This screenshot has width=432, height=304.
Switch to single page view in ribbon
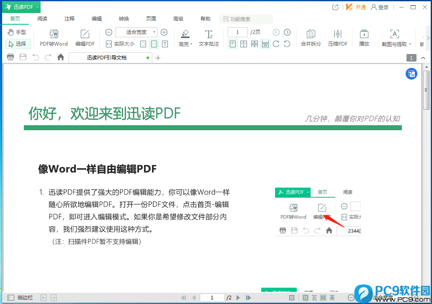(232, 44)
